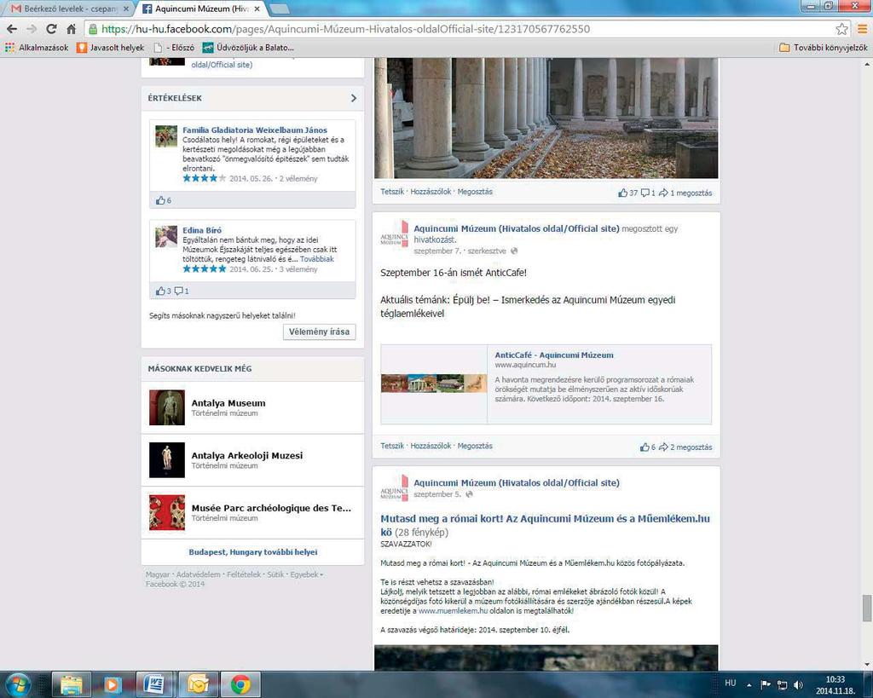Open Familia Gladiatoria Weixelbaum János profile

(254, 130)
